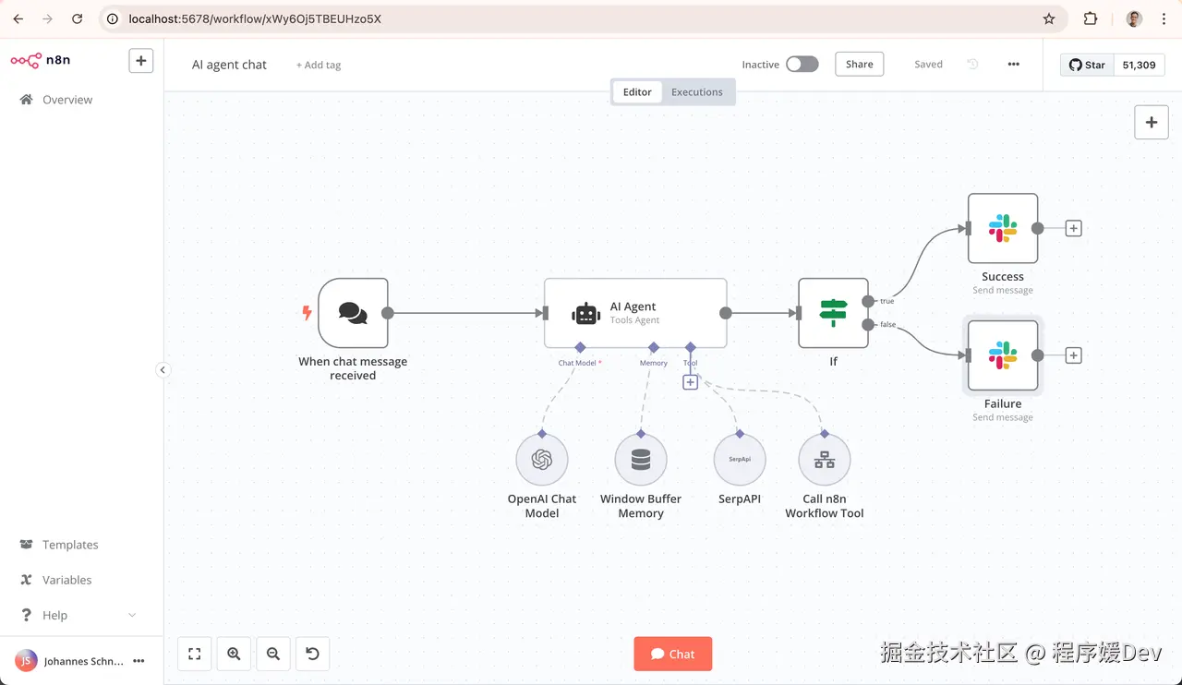Select the If node
Screen dimensions: 1182x685
click(x=833, y=313)
